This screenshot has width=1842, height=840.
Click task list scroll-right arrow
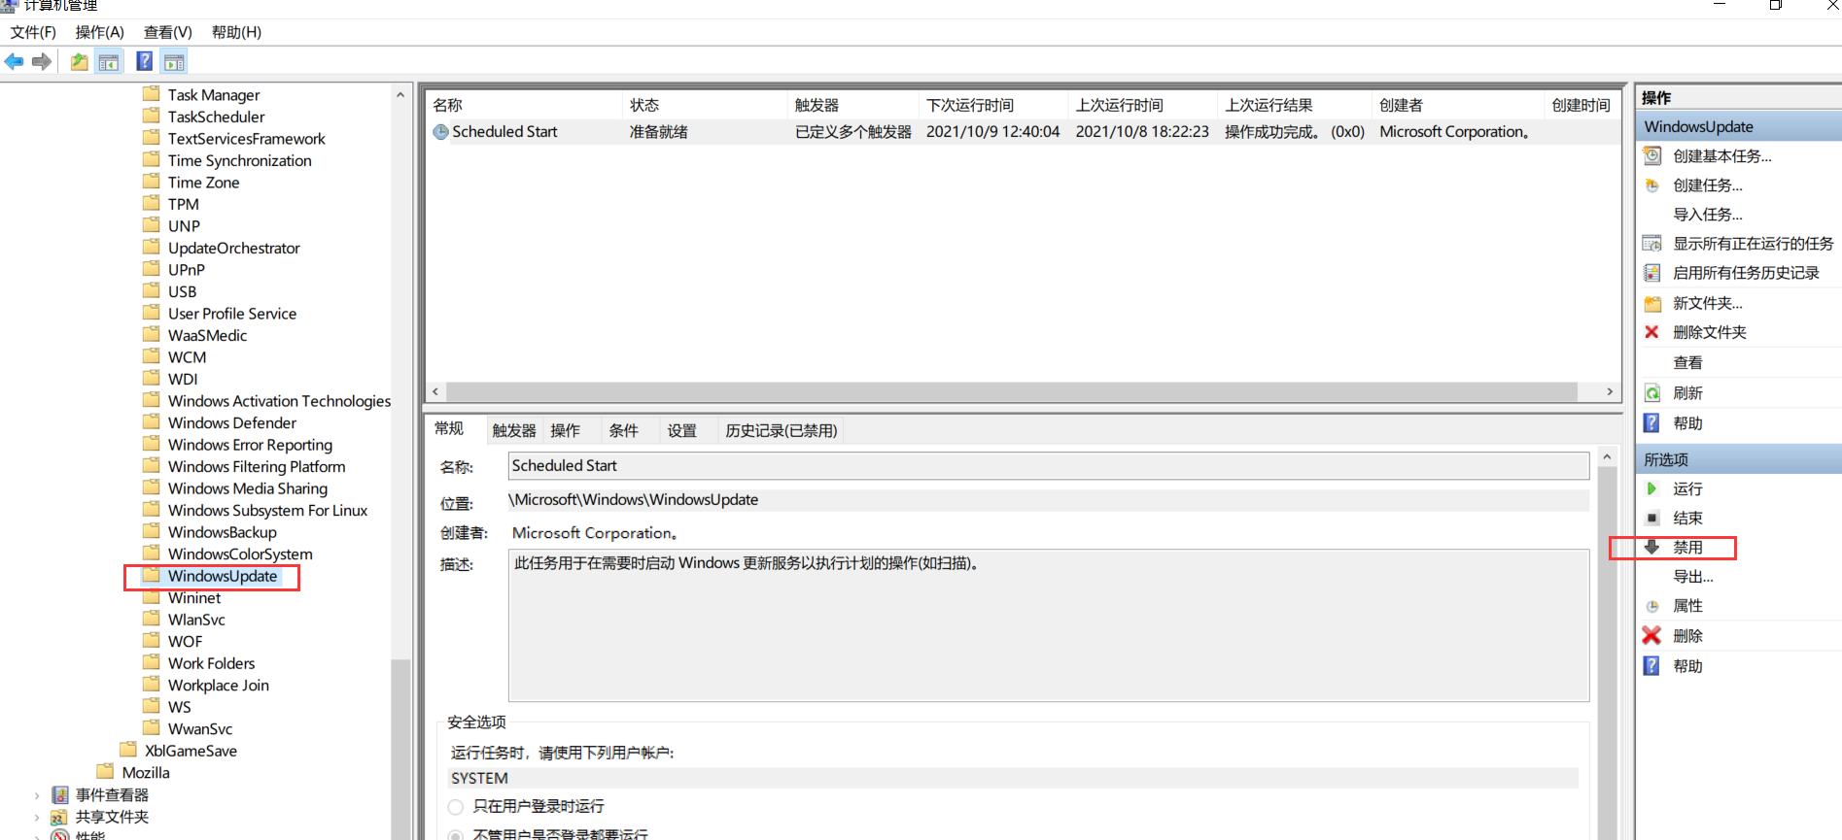point(1610,392)
